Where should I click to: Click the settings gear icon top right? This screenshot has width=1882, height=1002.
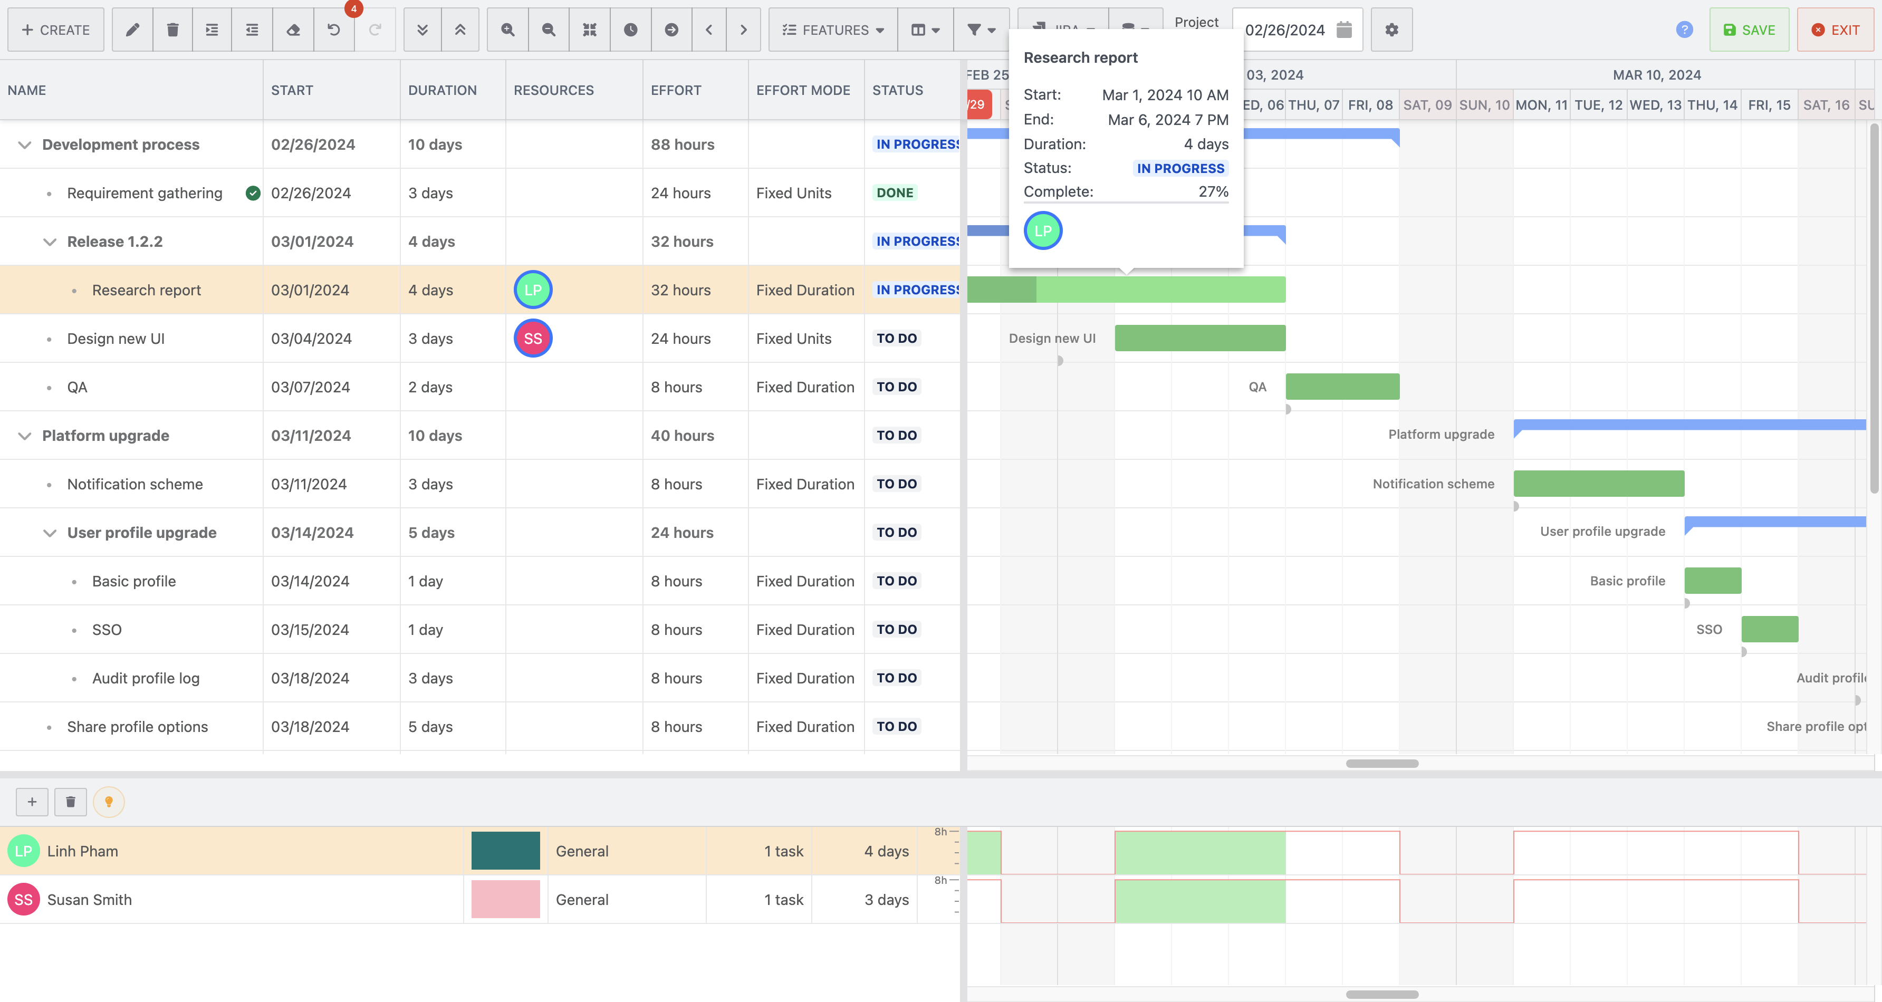1393,28
